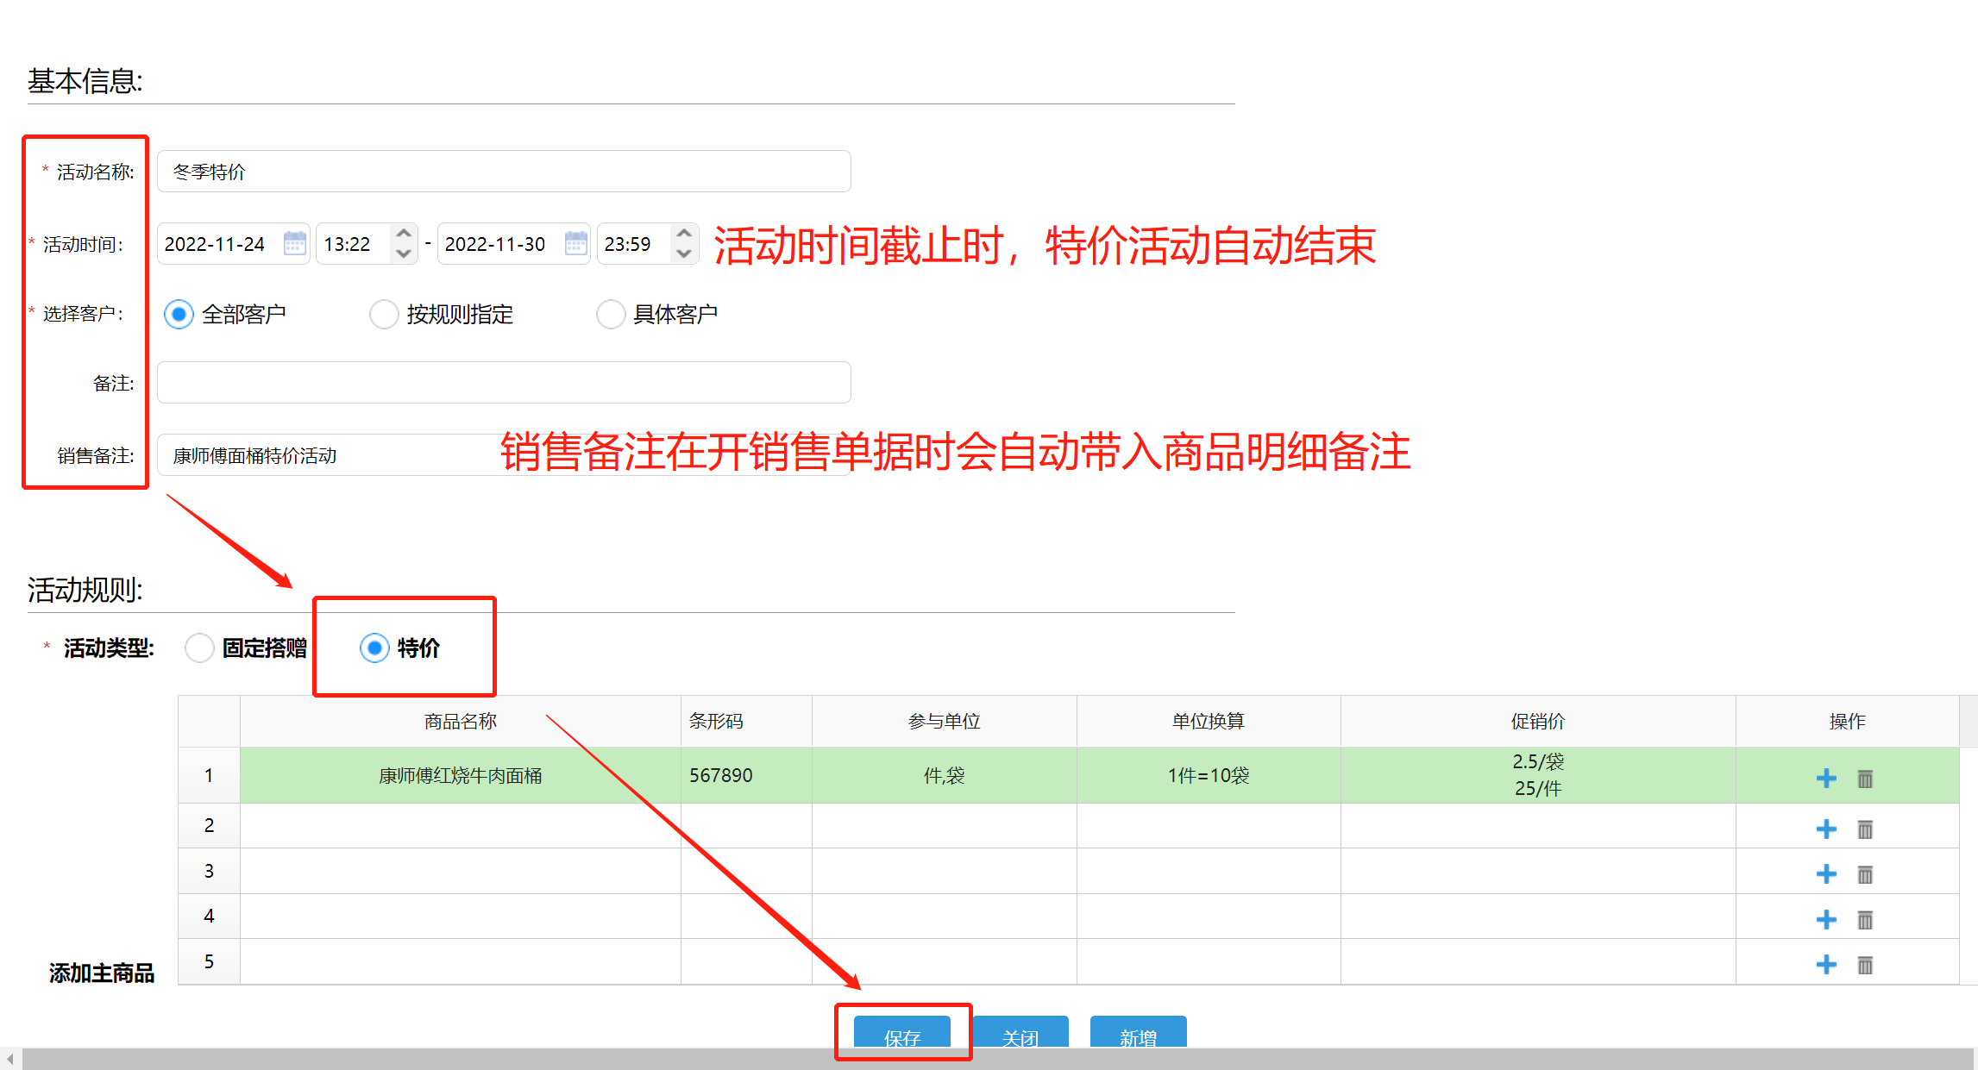This screenshot has height=1070, width=1978.
Task: Click row number 5 in the table
Action: pyautogui.click(x=209, y=961)
